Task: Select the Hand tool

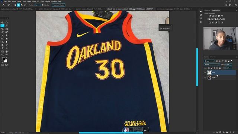Action: [7, 52]
